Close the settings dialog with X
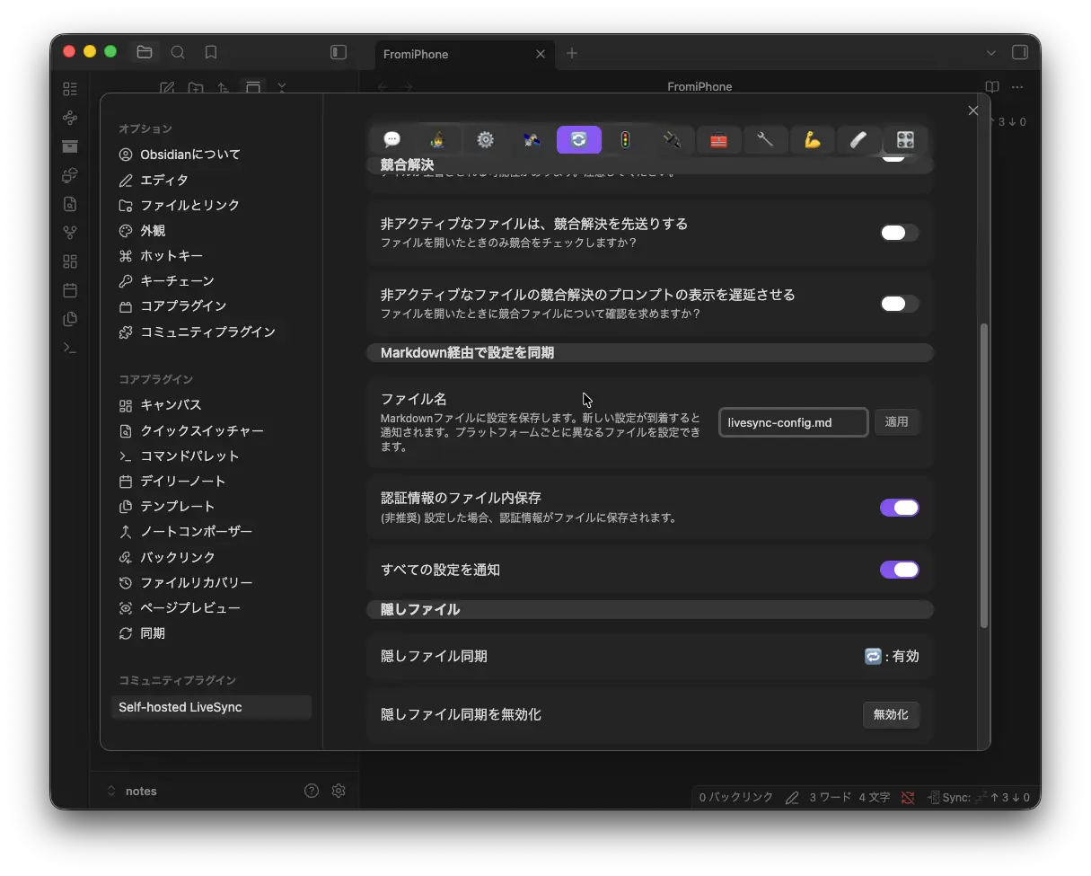 click(973, 111)
